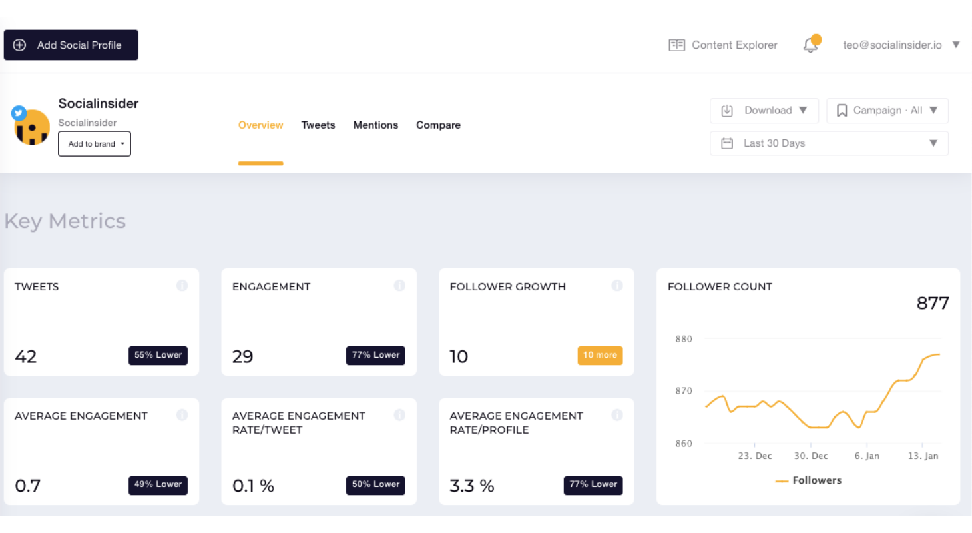
Task: Expand the Download dropdown arrow
Action: tap(803, 111)
